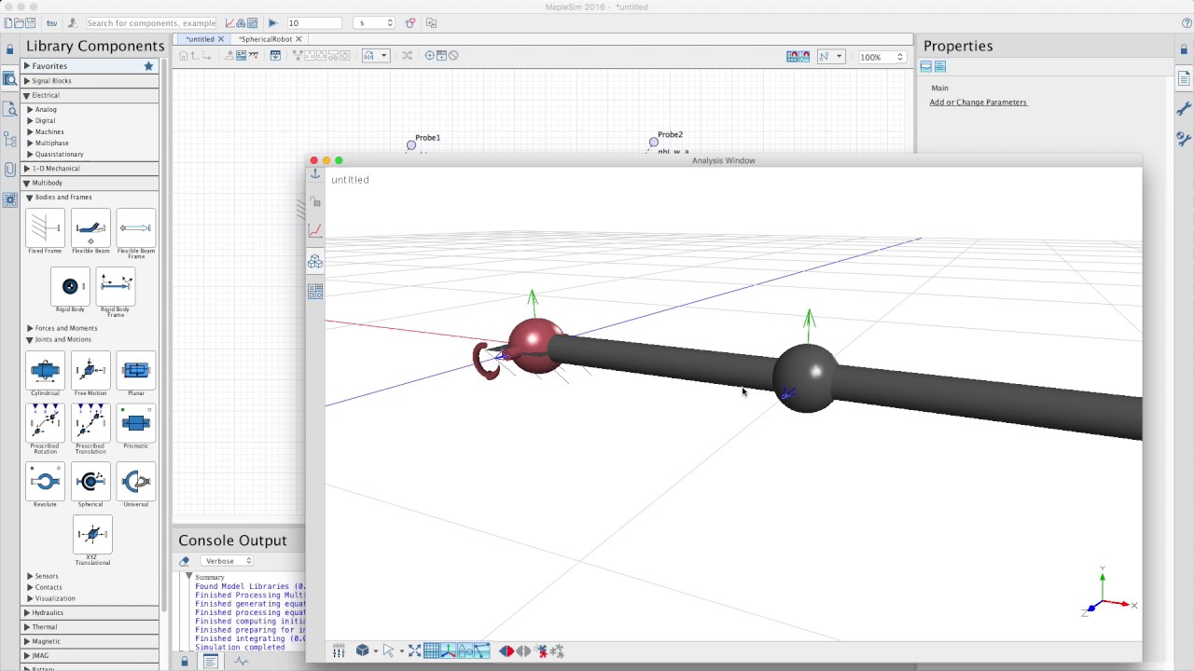Image resolution: width=1194 pixels, height=671 pixels.
Task: Choose the Rigid Body component
Action: pos(70,286)
